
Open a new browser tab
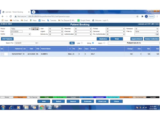point(34,12)
